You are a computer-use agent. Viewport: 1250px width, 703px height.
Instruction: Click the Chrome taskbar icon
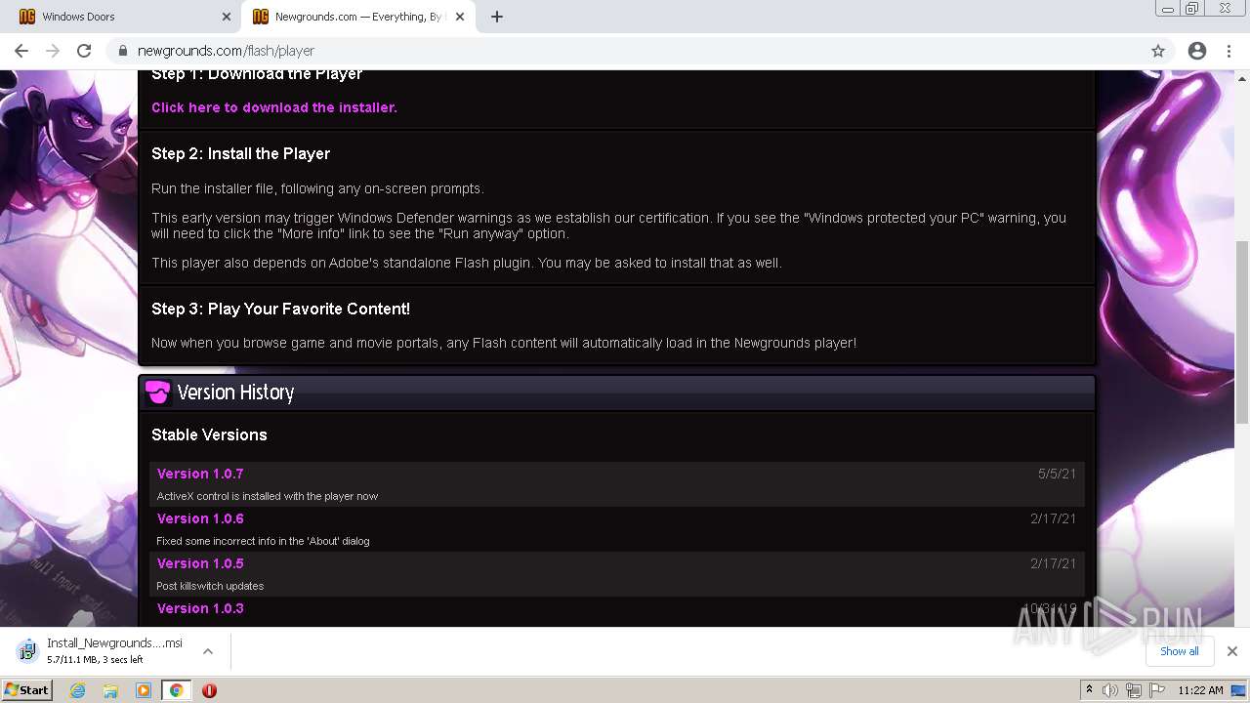point(177,690)
